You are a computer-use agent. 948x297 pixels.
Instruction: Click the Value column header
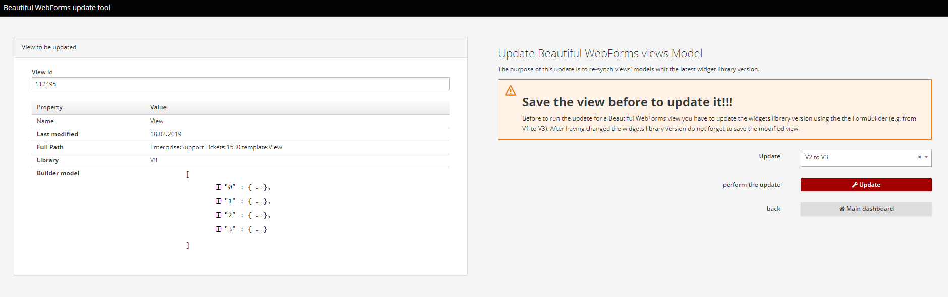pos(158,107)
